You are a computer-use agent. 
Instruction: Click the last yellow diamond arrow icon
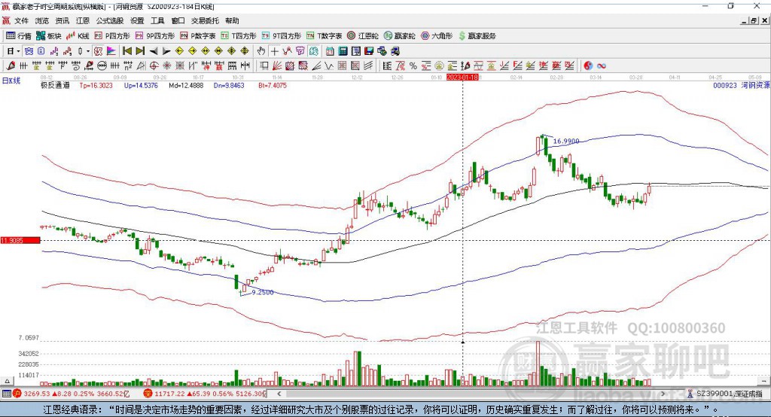(x=245, y=51)
